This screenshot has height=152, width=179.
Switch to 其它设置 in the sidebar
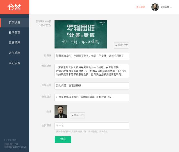point(15,63)
